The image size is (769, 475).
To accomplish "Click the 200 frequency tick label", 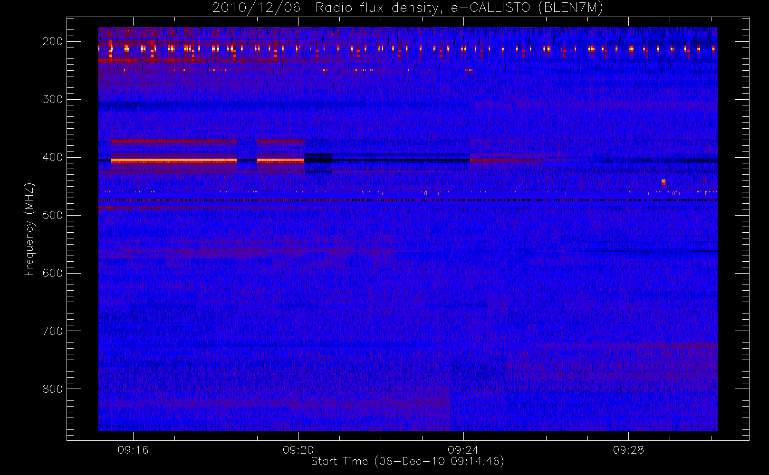I will [53, 41].
